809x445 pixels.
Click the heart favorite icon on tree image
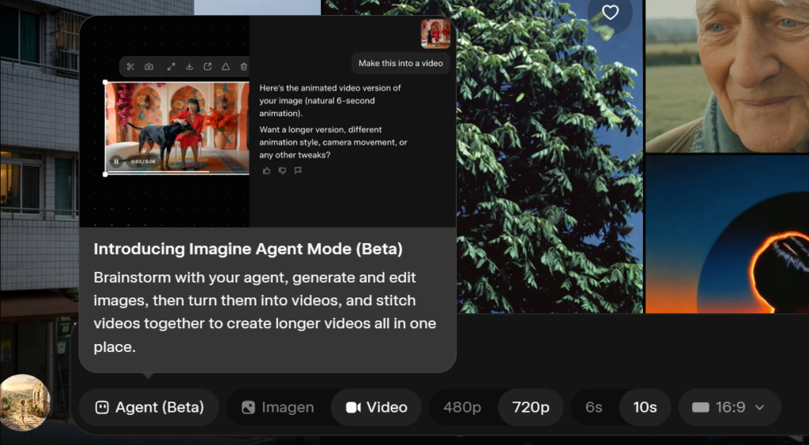coord(611,13)
